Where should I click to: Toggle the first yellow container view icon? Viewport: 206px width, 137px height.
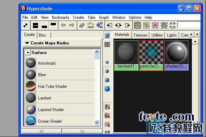pos(137,25)
